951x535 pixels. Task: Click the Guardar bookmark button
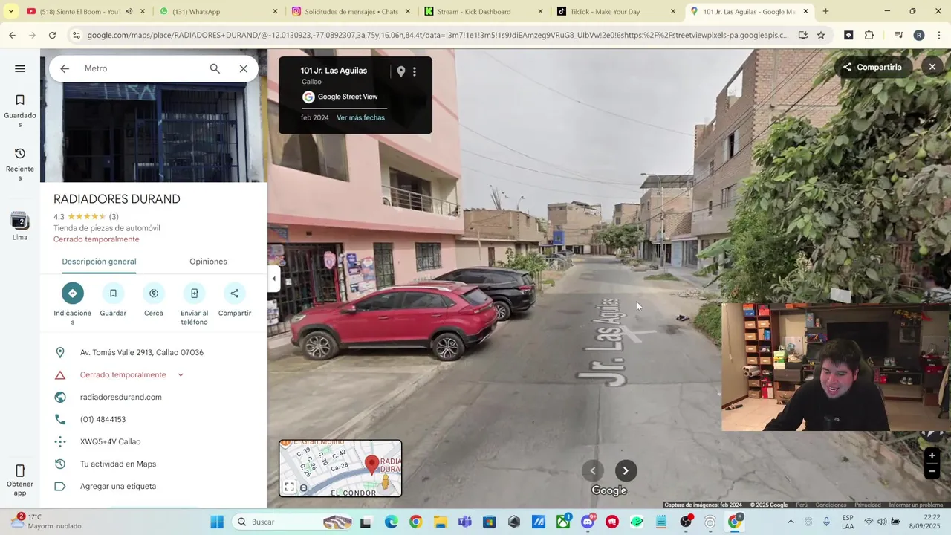click(x=113, y=300)
